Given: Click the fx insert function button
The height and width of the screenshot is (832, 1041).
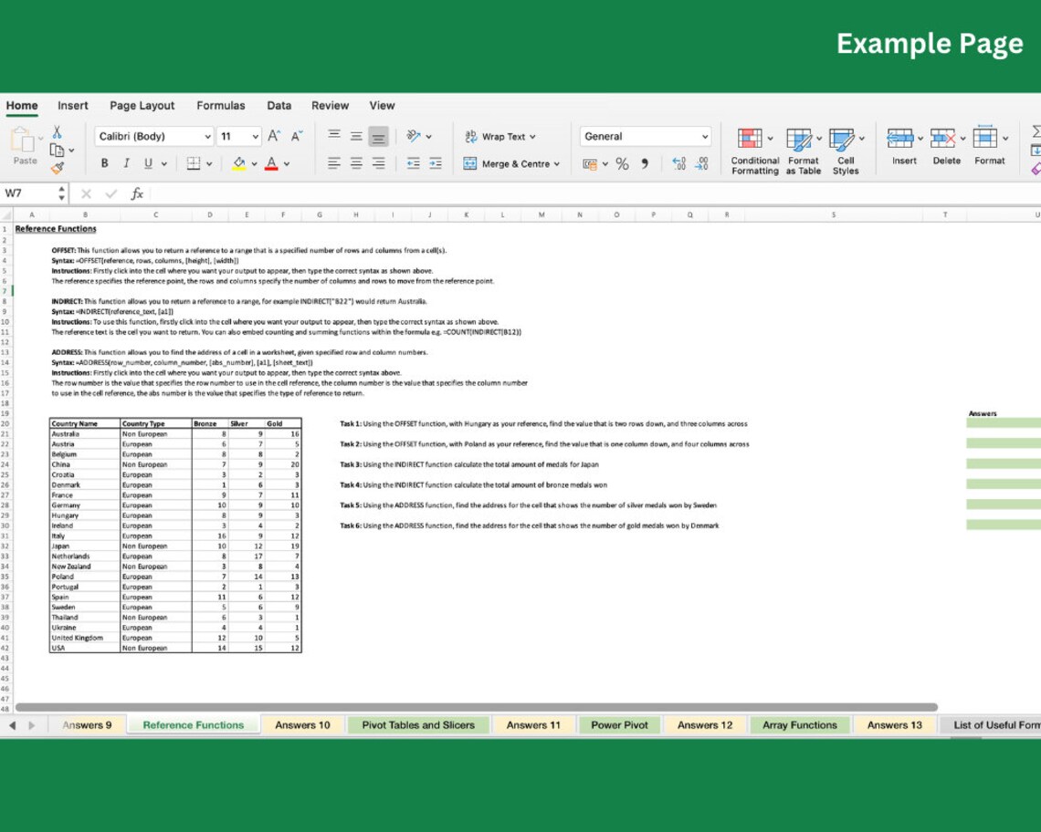Looking at the screenshot, I should pos(136,193).
